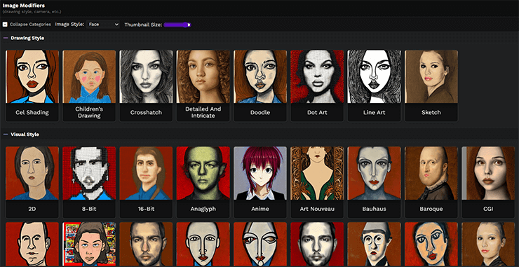
Task: Select the Doodle drawing style
Action: point(260,85)
